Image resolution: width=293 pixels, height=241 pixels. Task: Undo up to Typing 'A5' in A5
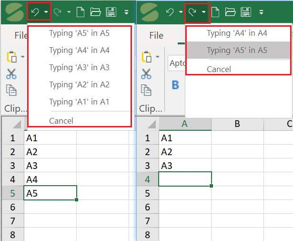(80, 33)
